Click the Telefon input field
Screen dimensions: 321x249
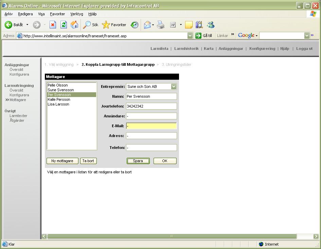pos(151,148)
